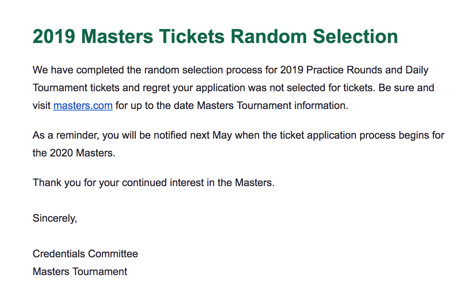
Task: Click the phrase random selection process
Action: [185, 70]
